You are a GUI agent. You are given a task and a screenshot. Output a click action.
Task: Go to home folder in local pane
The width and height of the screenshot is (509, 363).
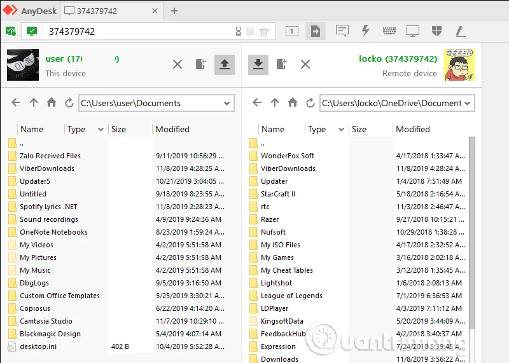pos(52,103)
